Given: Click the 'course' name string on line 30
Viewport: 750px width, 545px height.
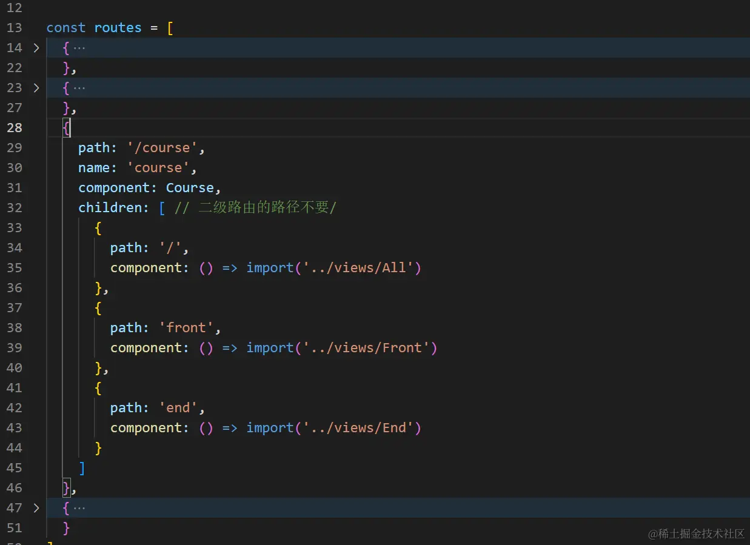Looking at the screenshot, I should pyautogui.click(x=158, y=168).
